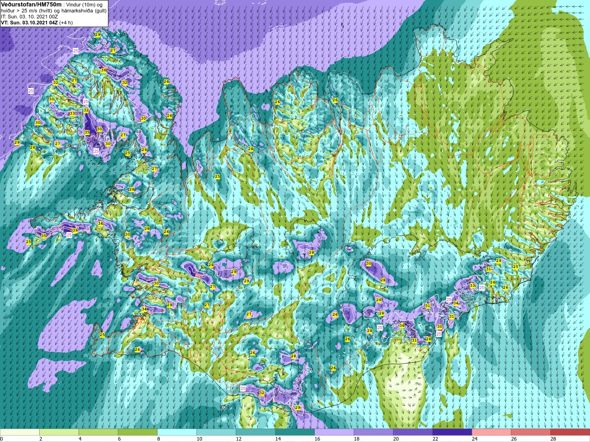Click the scale label "24"

tap(475, 439)
